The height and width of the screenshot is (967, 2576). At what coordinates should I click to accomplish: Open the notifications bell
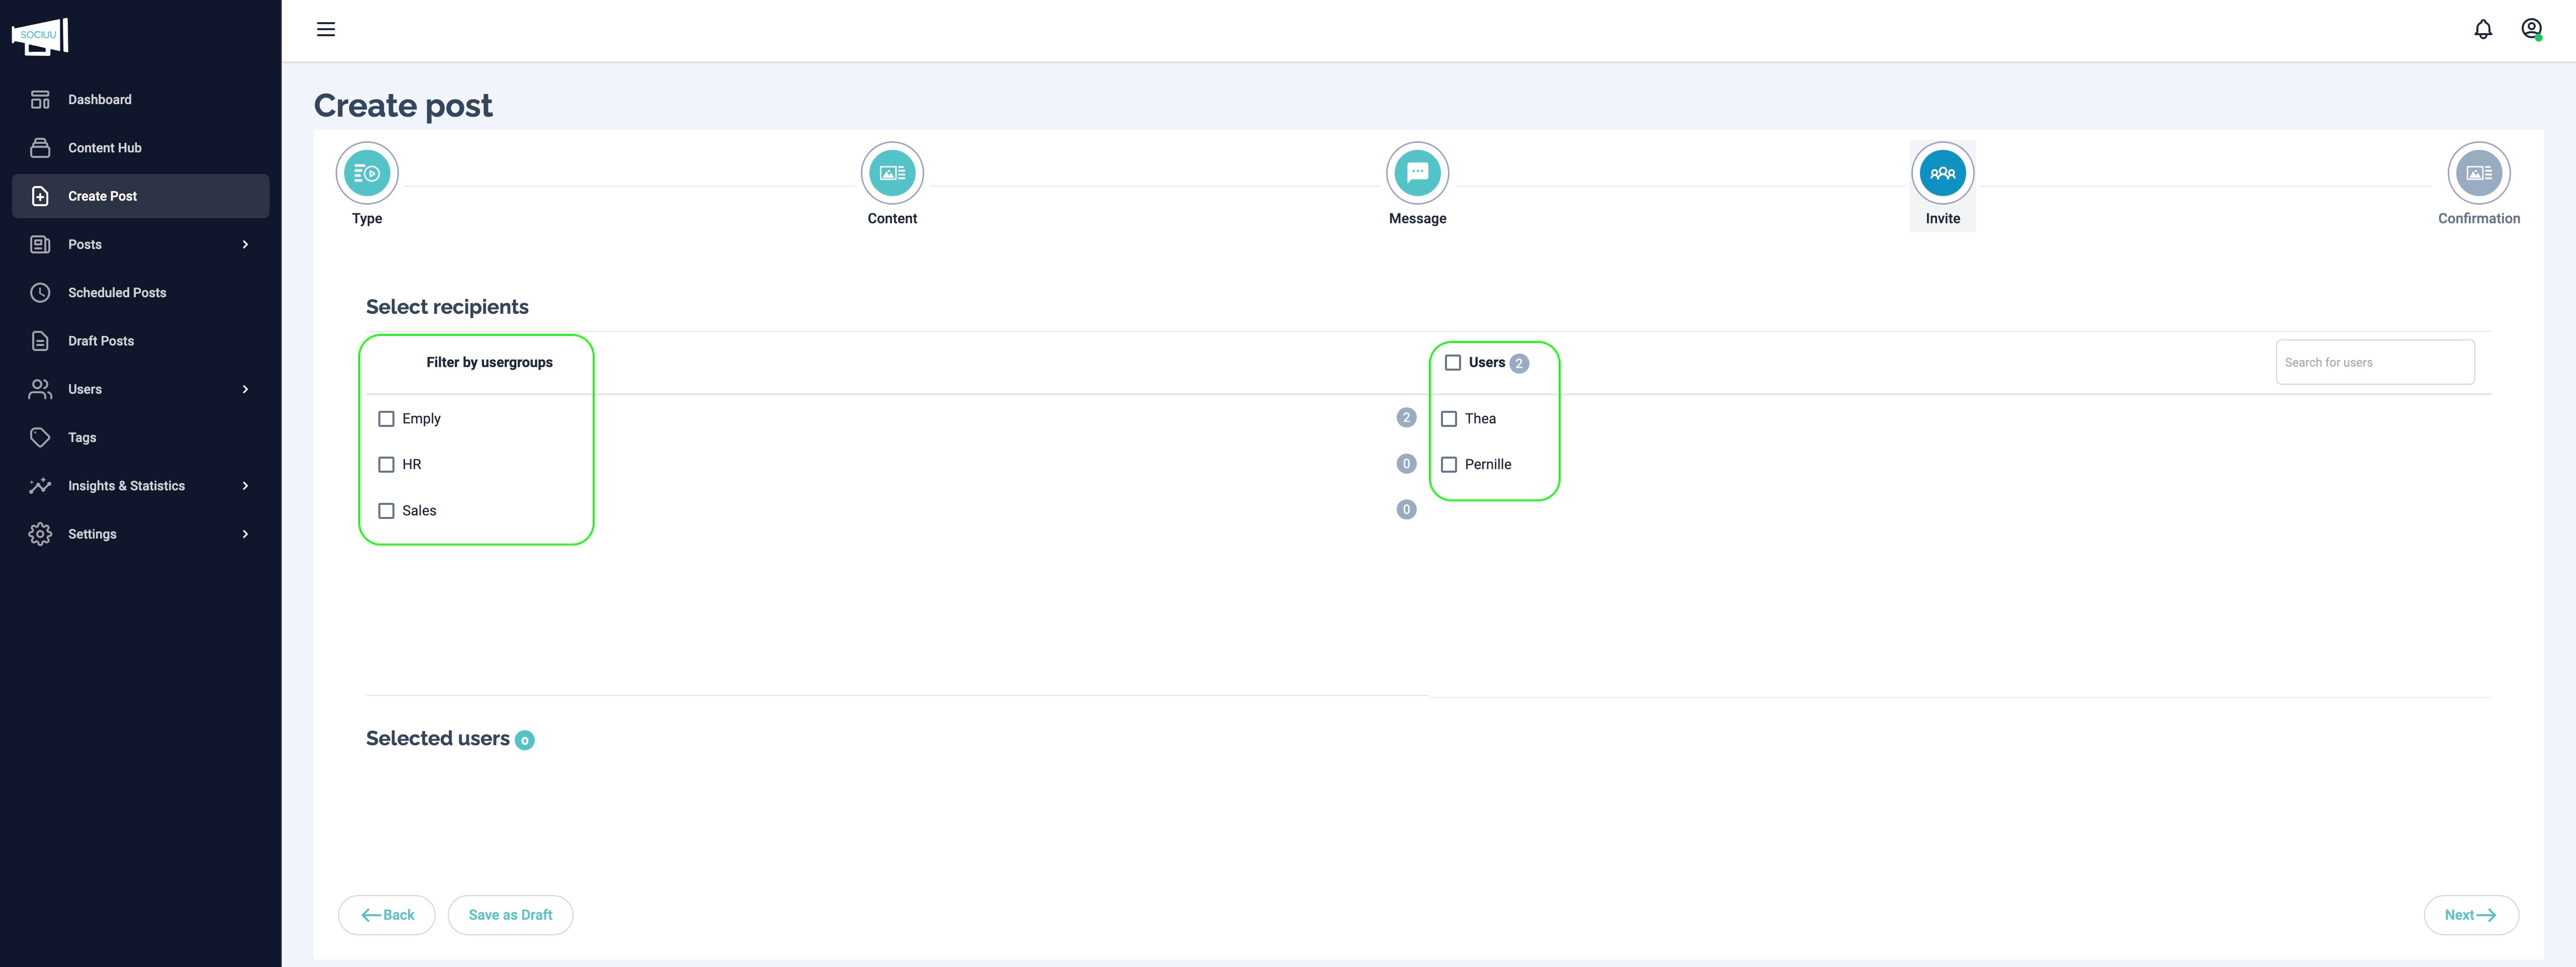tap(2482, 30)
